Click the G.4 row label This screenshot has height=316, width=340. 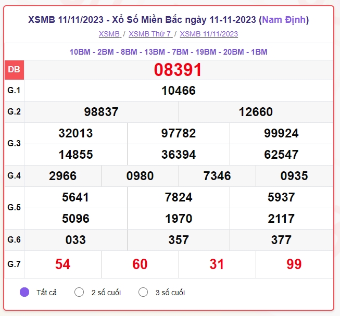tap(14, 176)
